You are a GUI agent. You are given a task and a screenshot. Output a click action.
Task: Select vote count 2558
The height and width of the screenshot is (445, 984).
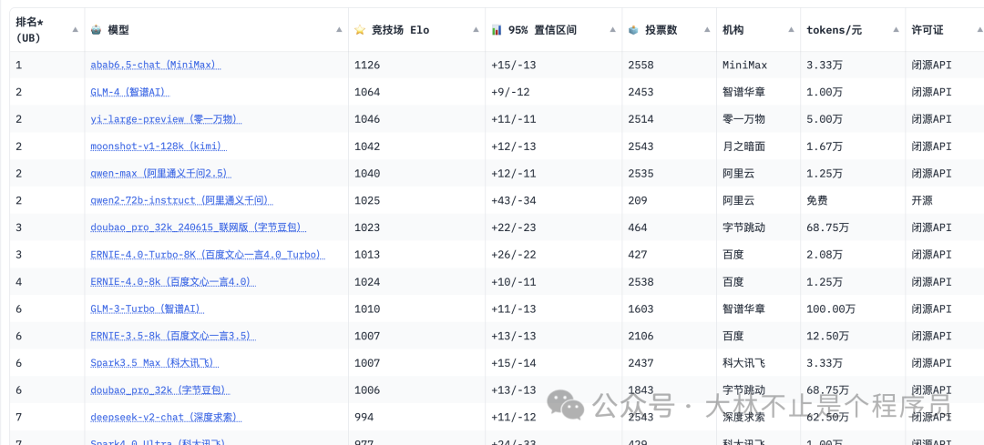[x=641, y=65]
